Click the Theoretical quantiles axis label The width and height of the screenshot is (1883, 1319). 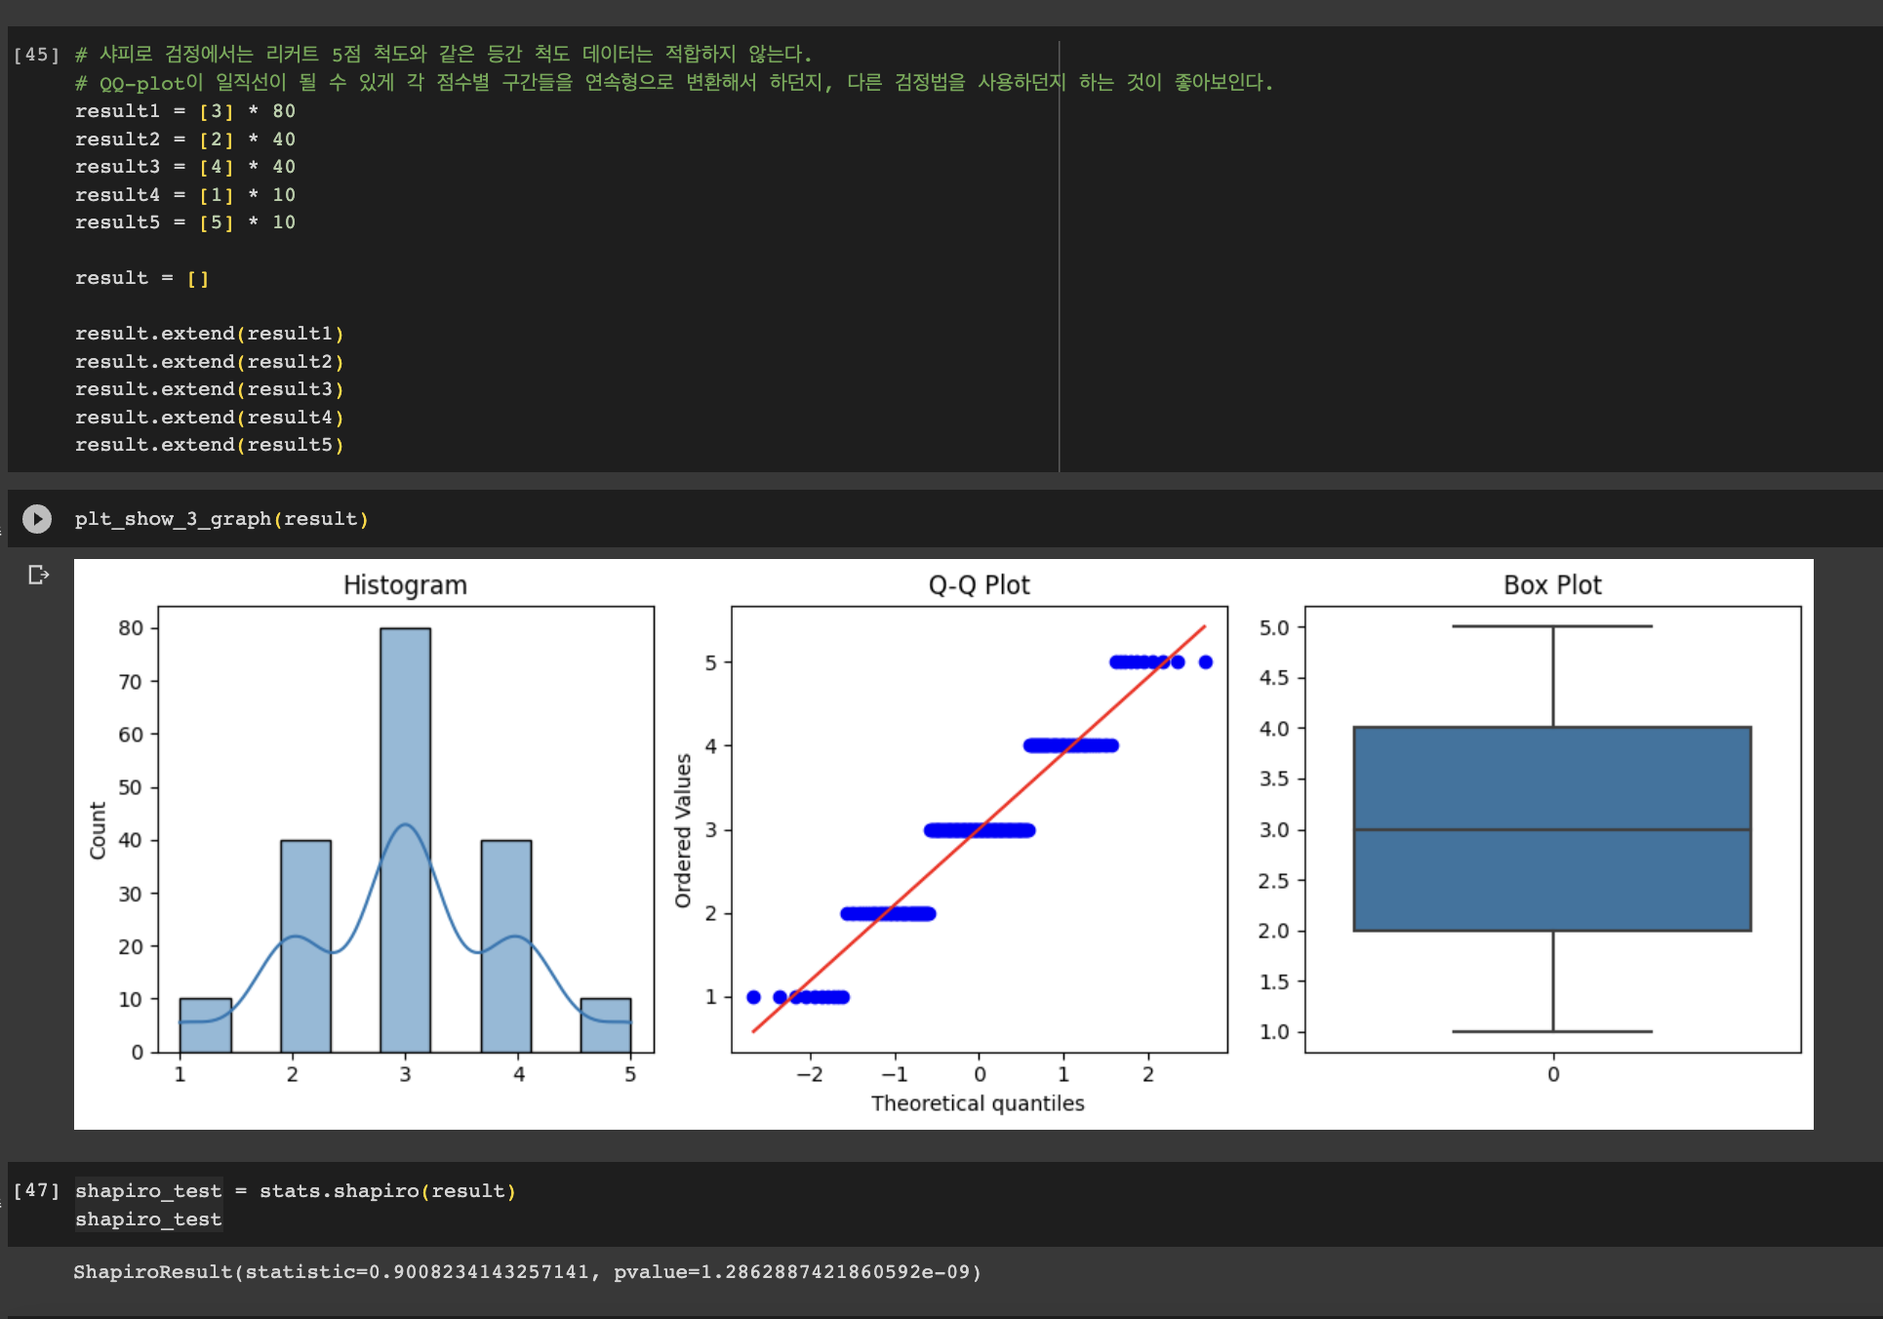tap(978, 1103)
